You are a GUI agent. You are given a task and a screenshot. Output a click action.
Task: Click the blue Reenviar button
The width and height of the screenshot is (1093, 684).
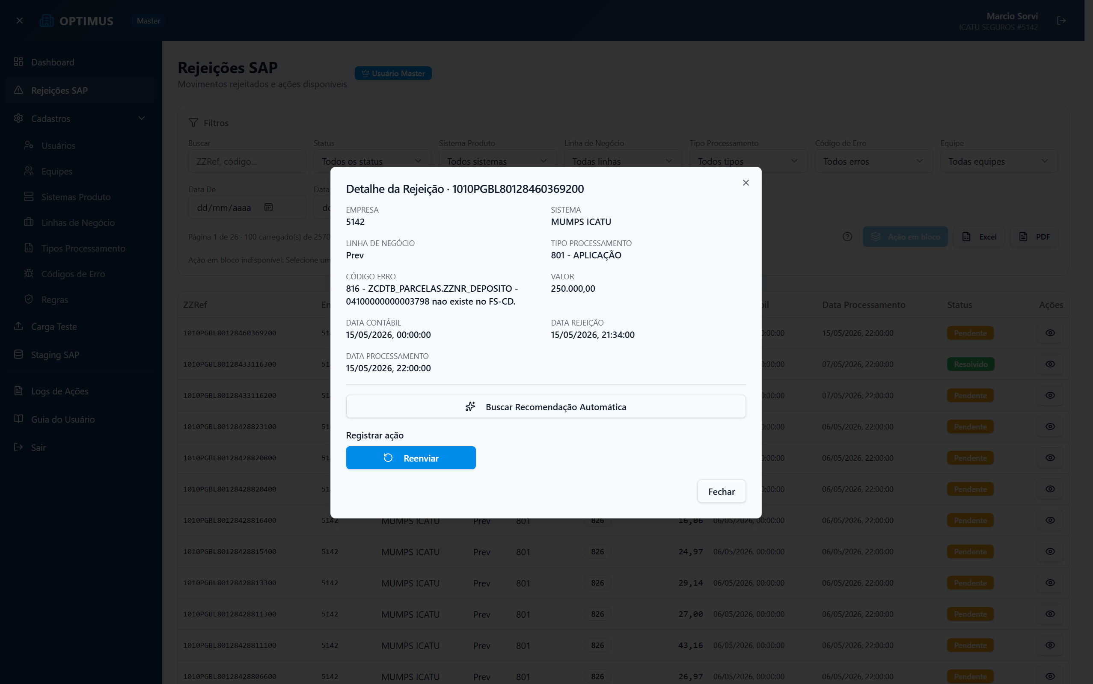tap(410, 458)
